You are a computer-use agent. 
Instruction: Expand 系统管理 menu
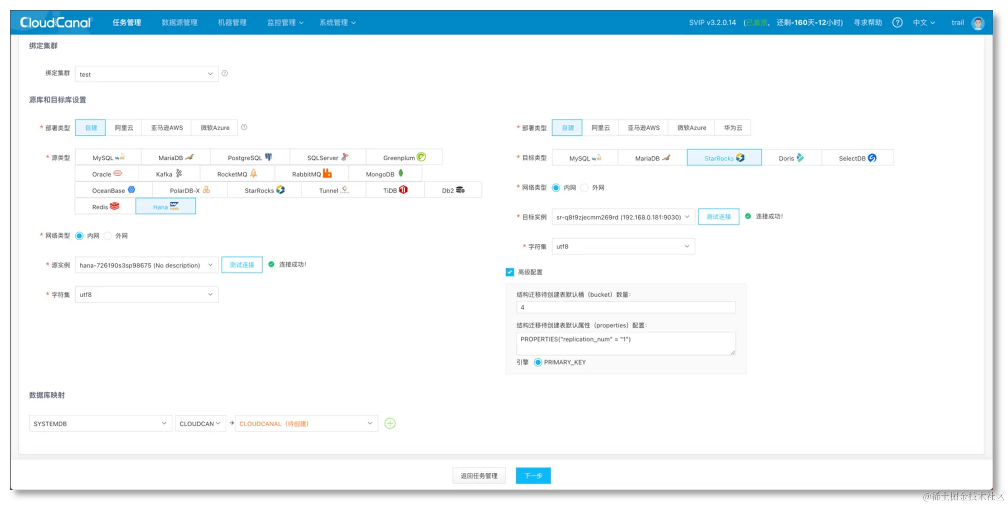pyautogui.click(x=338, y=23)
